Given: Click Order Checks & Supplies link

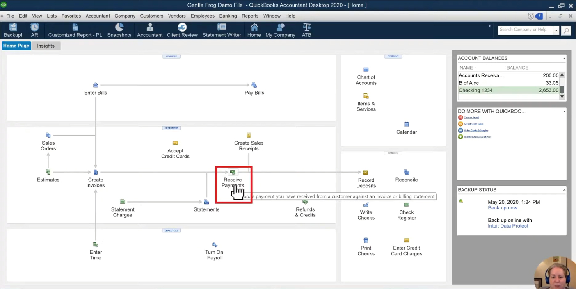Looking at the screenshot, I should [x=476, y=130].
